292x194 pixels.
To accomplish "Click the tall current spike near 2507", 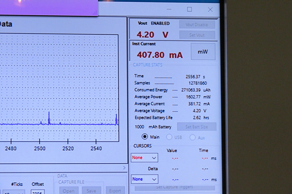I will [x=49, y=118].
